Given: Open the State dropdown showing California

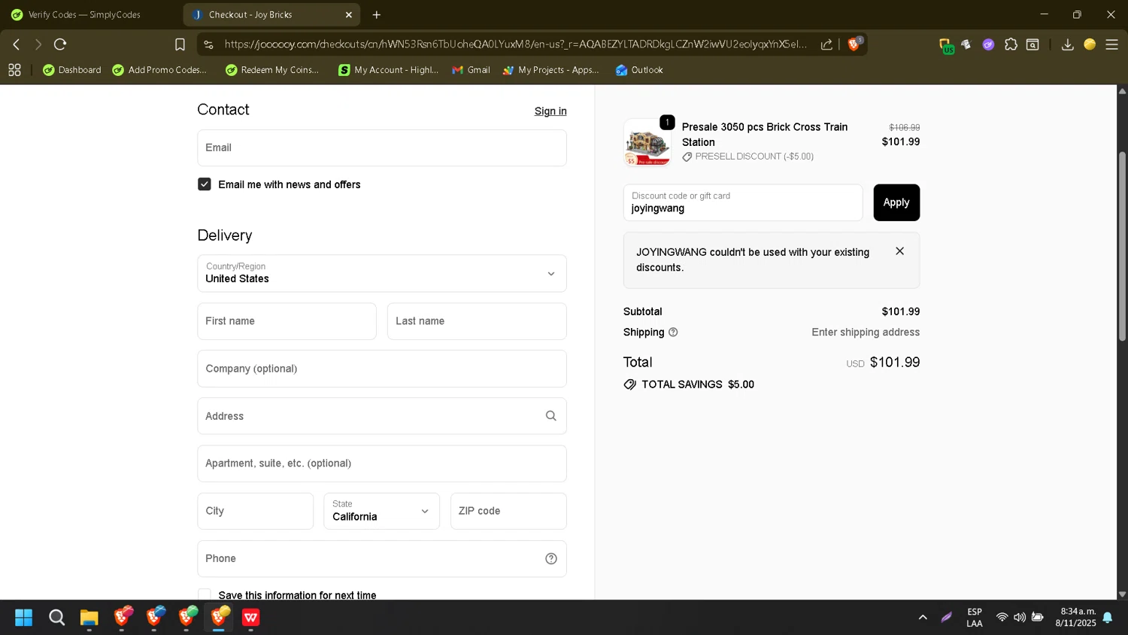Looking at the screenshot, I should click(382, 511).
